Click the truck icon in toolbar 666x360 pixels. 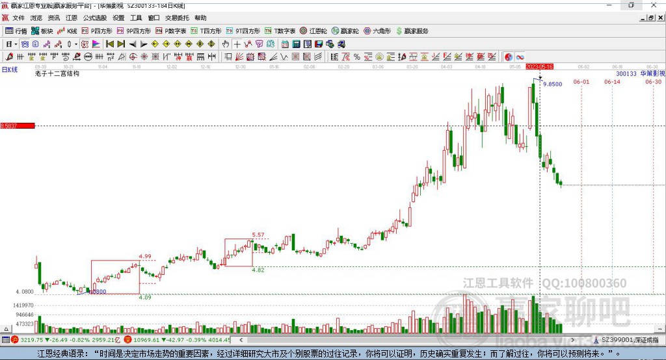click(x=341, y=44)
